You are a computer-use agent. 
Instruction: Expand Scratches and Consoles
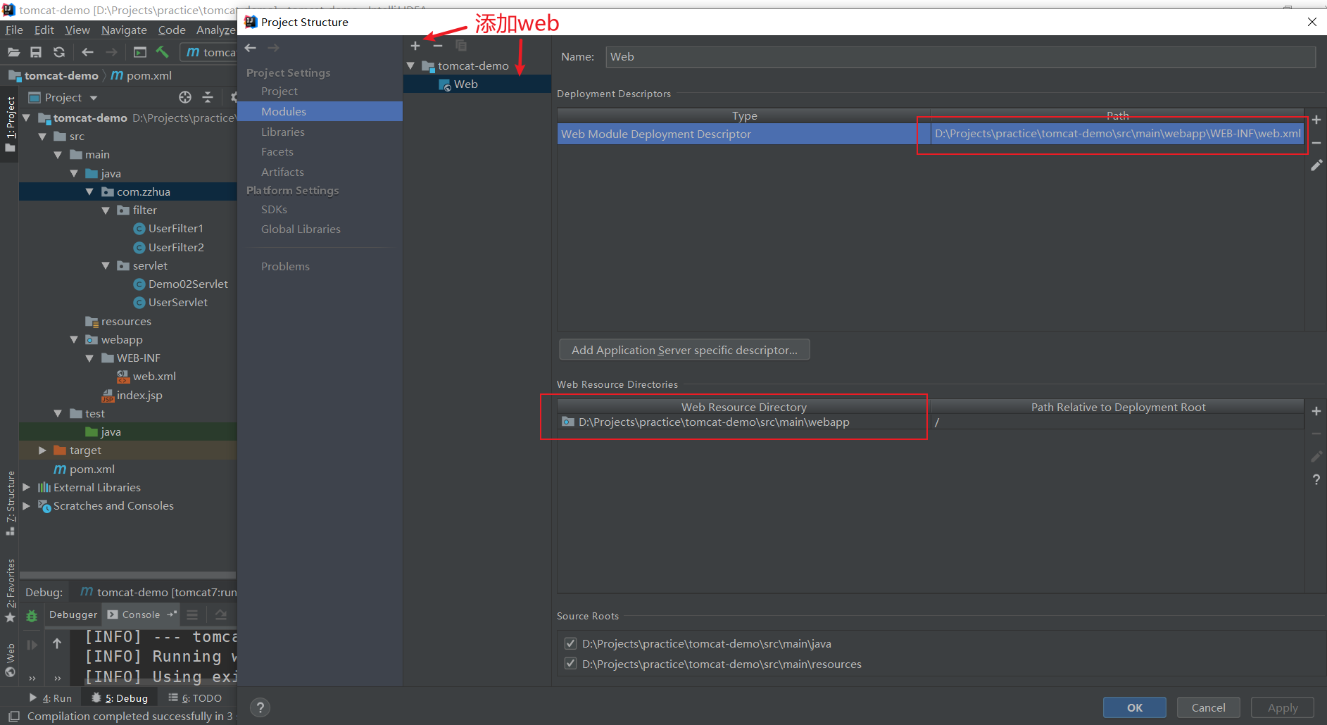tap(26, 505)
